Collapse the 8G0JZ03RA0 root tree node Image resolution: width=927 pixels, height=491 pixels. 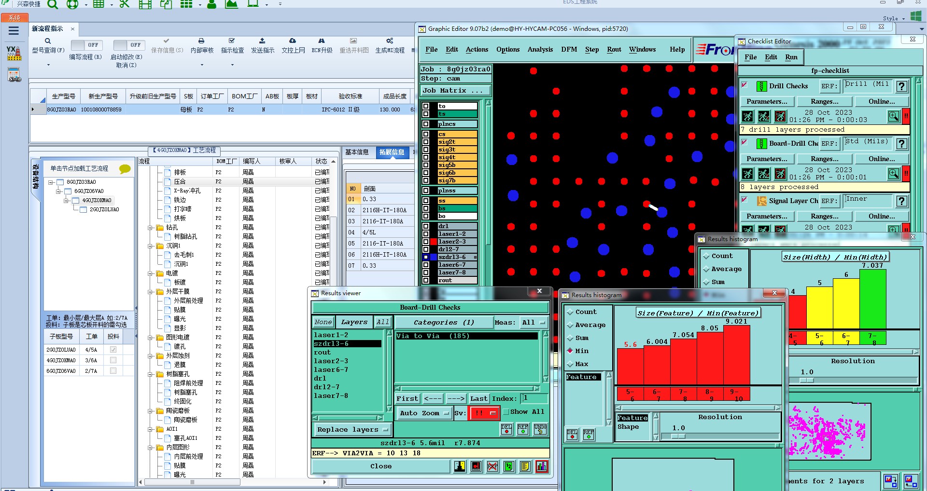[51, 182]
